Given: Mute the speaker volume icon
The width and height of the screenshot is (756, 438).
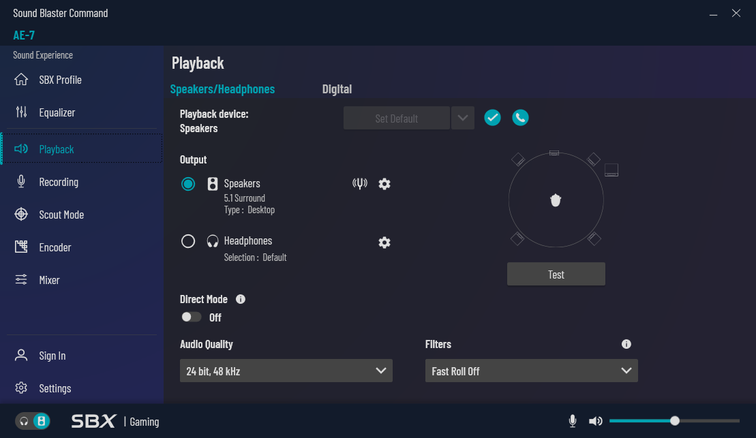Looking at the screenshot, I should click(595, 421).
